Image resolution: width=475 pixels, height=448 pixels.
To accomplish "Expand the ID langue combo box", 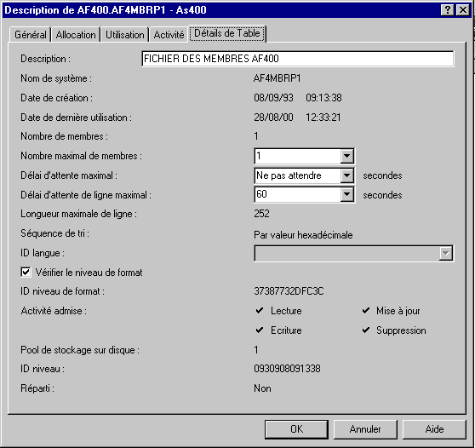I will click(446, 253).
